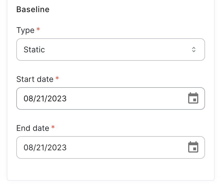
Task: Focus the empty area of End date field
Action: tap(127, 147)
